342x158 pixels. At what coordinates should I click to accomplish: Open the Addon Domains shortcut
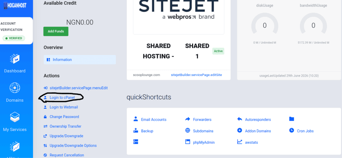click(258, 131)
